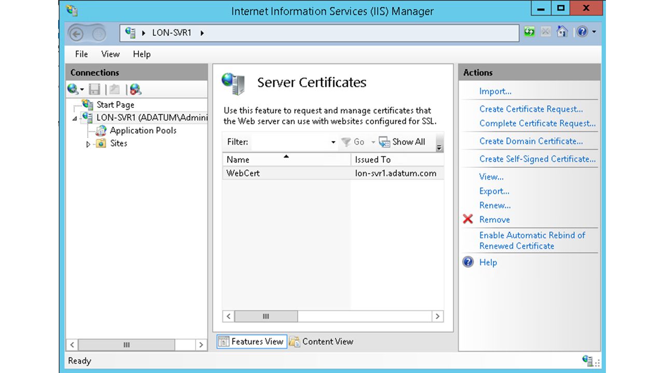Click the Home icon in address toolbar
The width and height of the screenshot is (664, 373).
click(562, 32)
